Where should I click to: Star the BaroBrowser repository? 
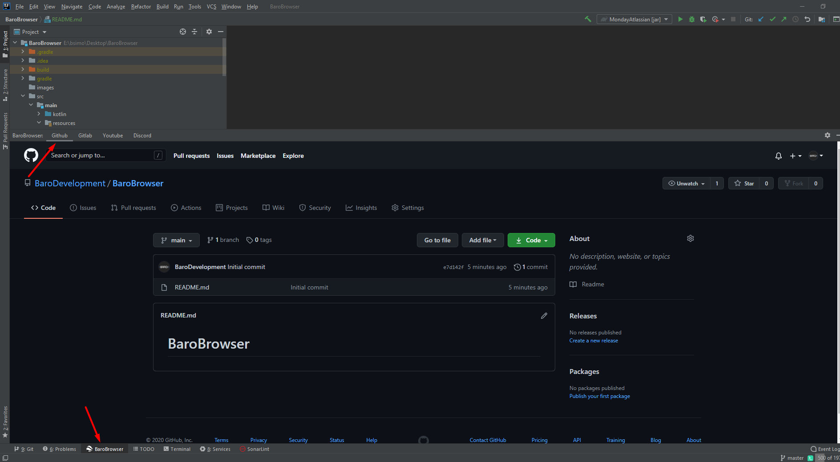[744, 183]
